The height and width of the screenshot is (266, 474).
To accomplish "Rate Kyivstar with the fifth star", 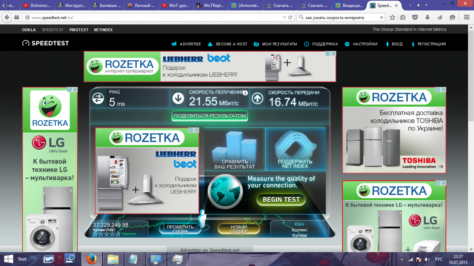I will coord(117,234).
